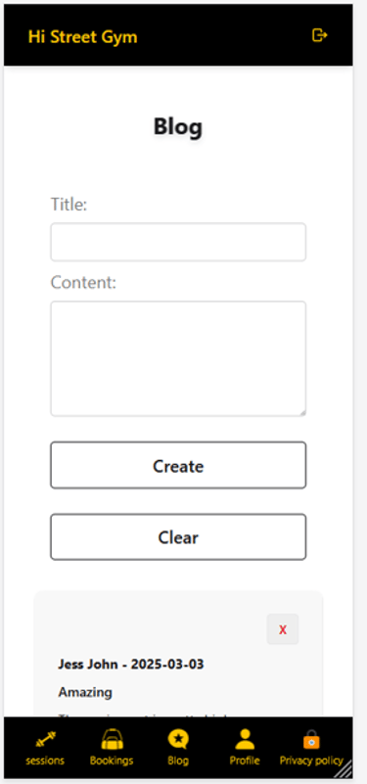The height and width of the screenshot is (784, 367).
Task: Delete Jess John's post with red x
Action: tap(283, 629)
